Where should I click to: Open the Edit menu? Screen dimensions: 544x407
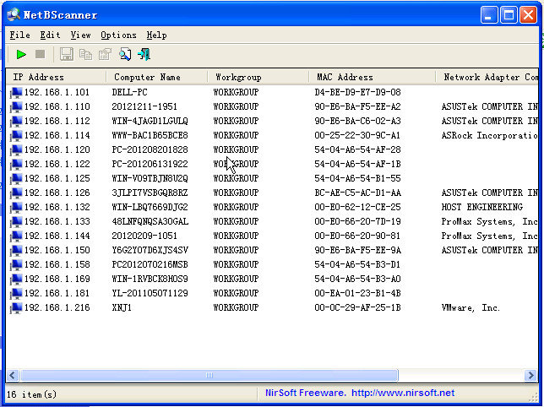coord(50,35)
